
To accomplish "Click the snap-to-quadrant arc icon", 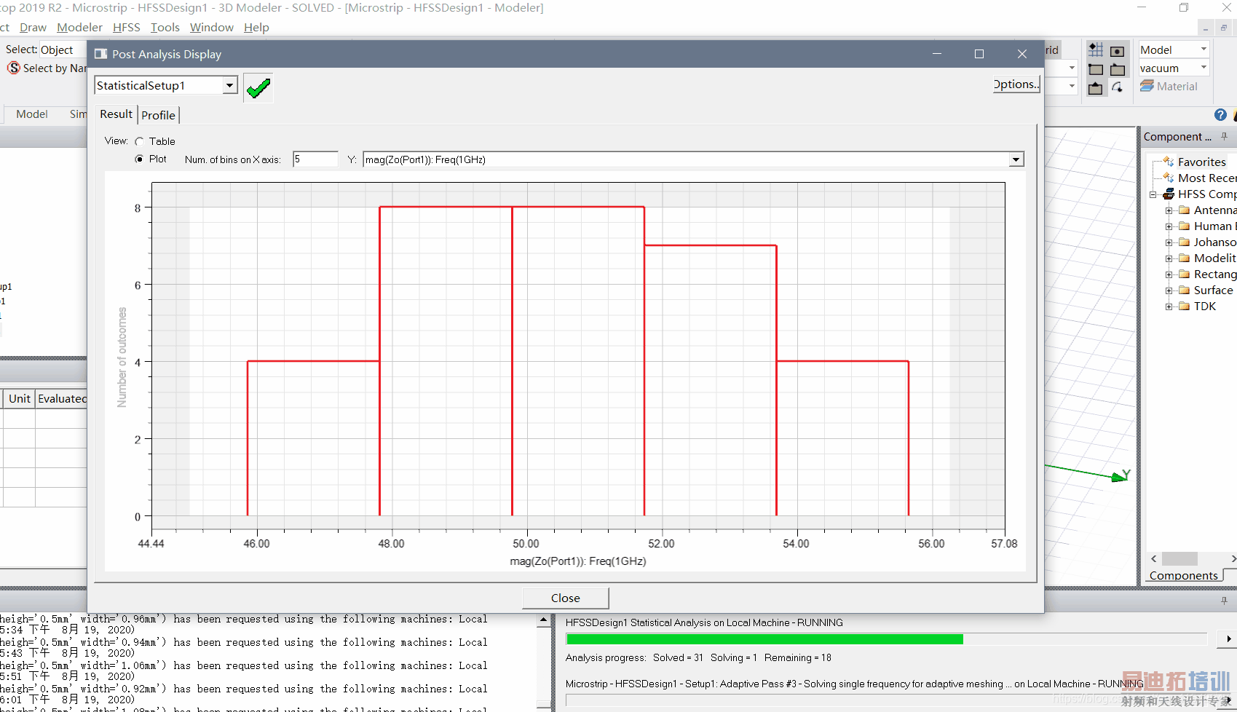I will [1118, 88].
